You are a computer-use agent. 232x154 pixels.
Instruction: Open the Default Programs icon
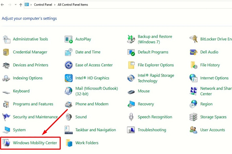(131, 52)
